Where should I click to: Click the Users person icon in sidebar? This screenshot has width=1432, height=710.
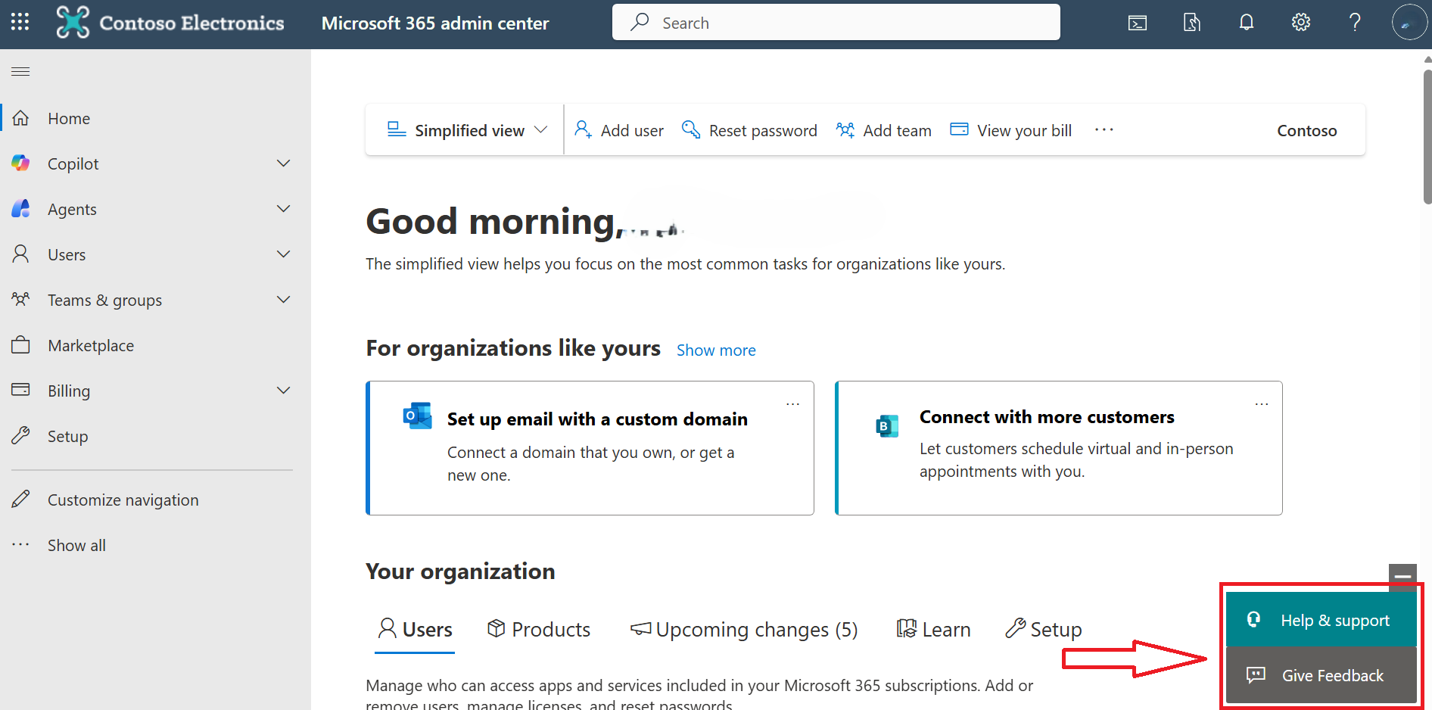[x=21, y=254]
